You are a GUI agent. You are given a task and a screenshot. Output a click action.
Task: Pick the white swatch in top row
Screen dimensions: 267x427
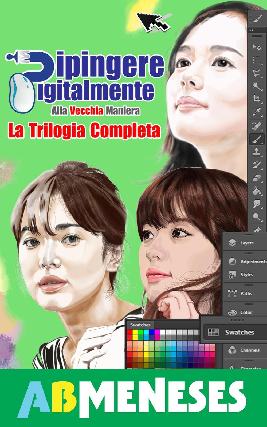tap(163, 332)
